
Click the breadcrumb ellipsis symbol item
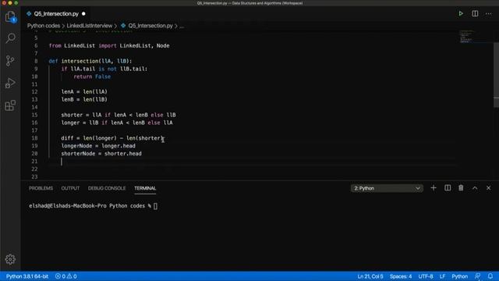coord(182,26)
